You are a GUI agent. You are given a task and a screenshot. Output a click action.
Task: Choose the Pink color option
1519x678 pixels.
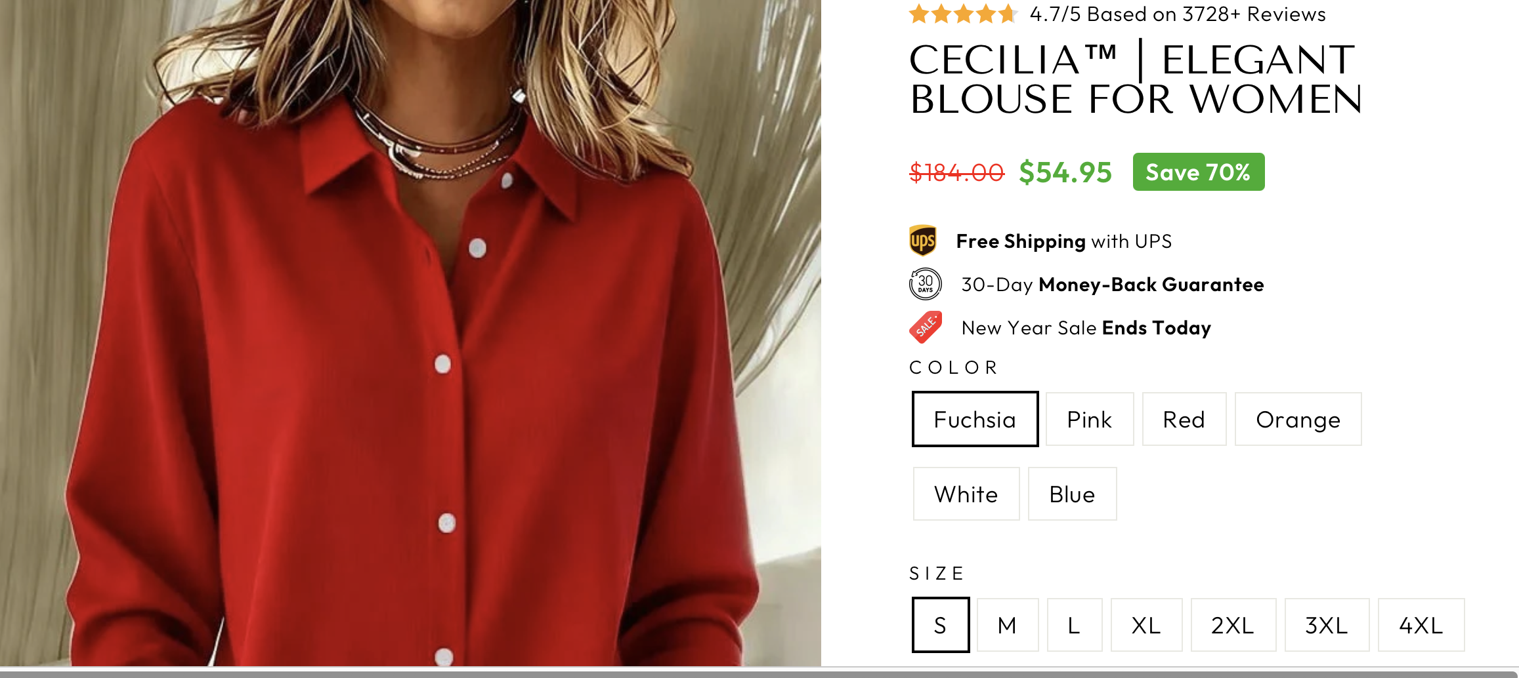point(1089,420)
